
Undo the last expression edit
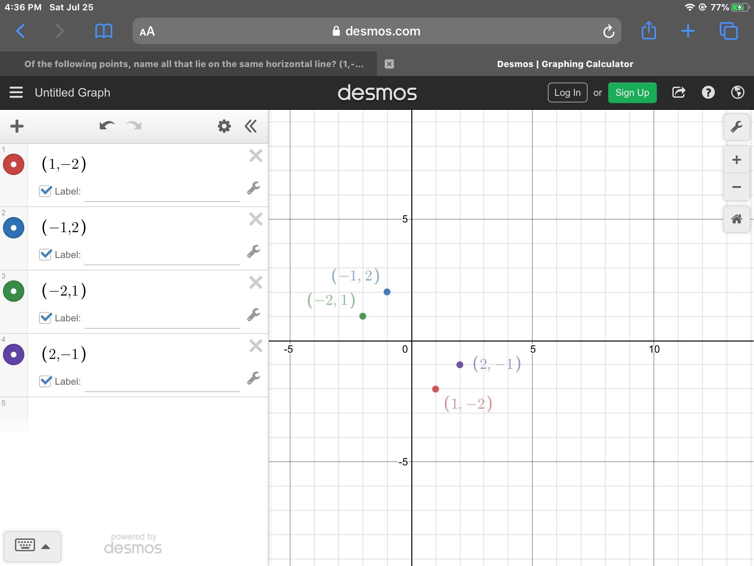tap(107, 126)
